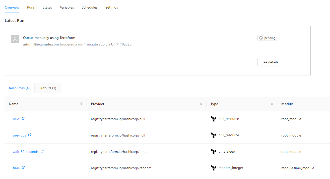Image resolution: width=330 pixels, height=179 pixels.
Task: Show the Outputs (1) tab
Action: coord(47,88)
